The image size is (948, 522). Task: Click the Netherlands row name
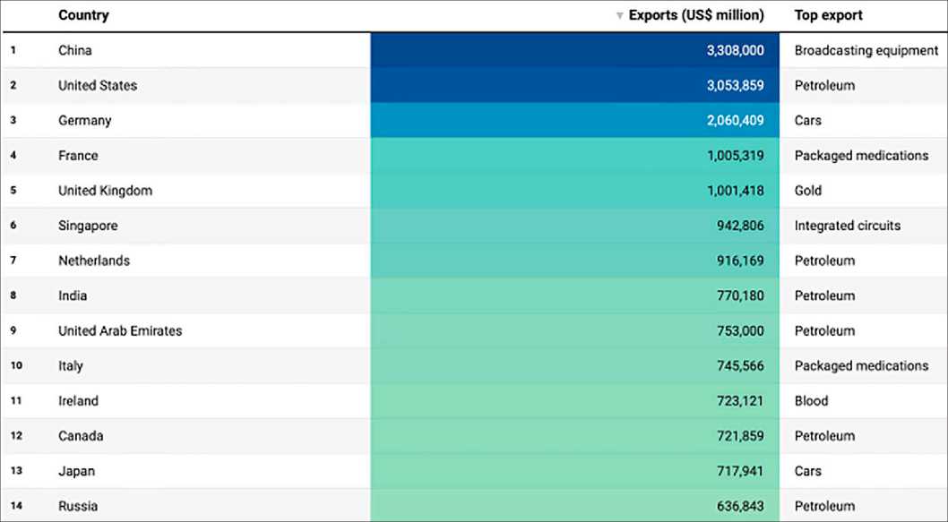(93, 261)
